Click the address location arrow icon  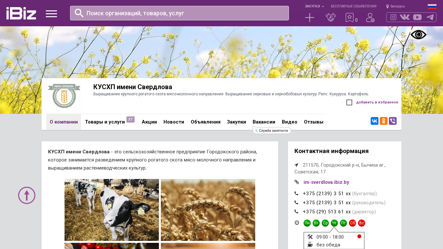coord(296,165)
